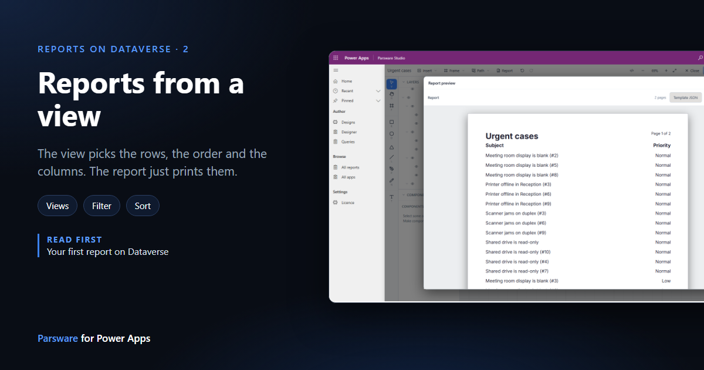Click the READ FIRST label
This screenshot has height=370, width=704.
(75, 240)
